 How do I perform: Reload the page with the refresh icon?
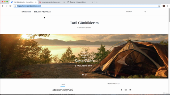(10, 6)
